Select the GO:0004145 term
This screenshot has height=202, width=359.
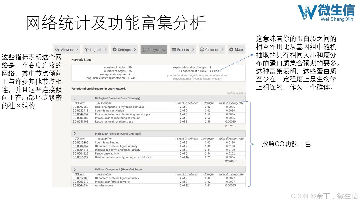(80, 150)
